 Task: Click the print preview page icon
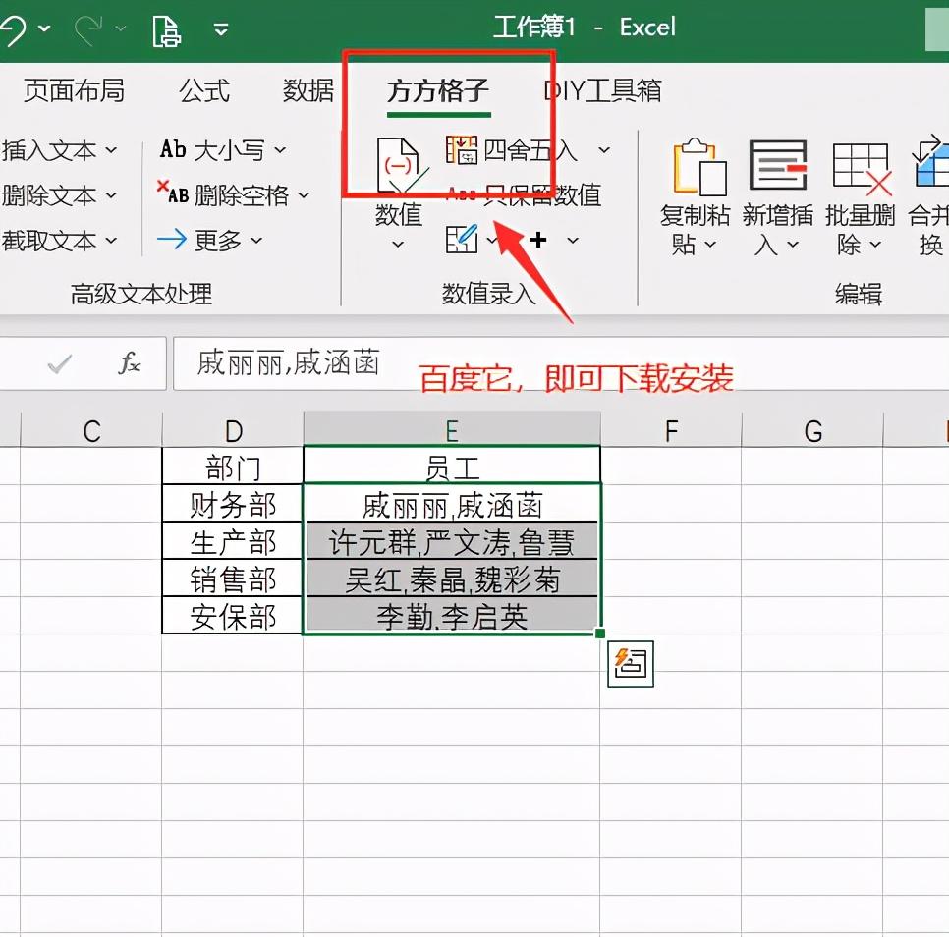[166, 31]
